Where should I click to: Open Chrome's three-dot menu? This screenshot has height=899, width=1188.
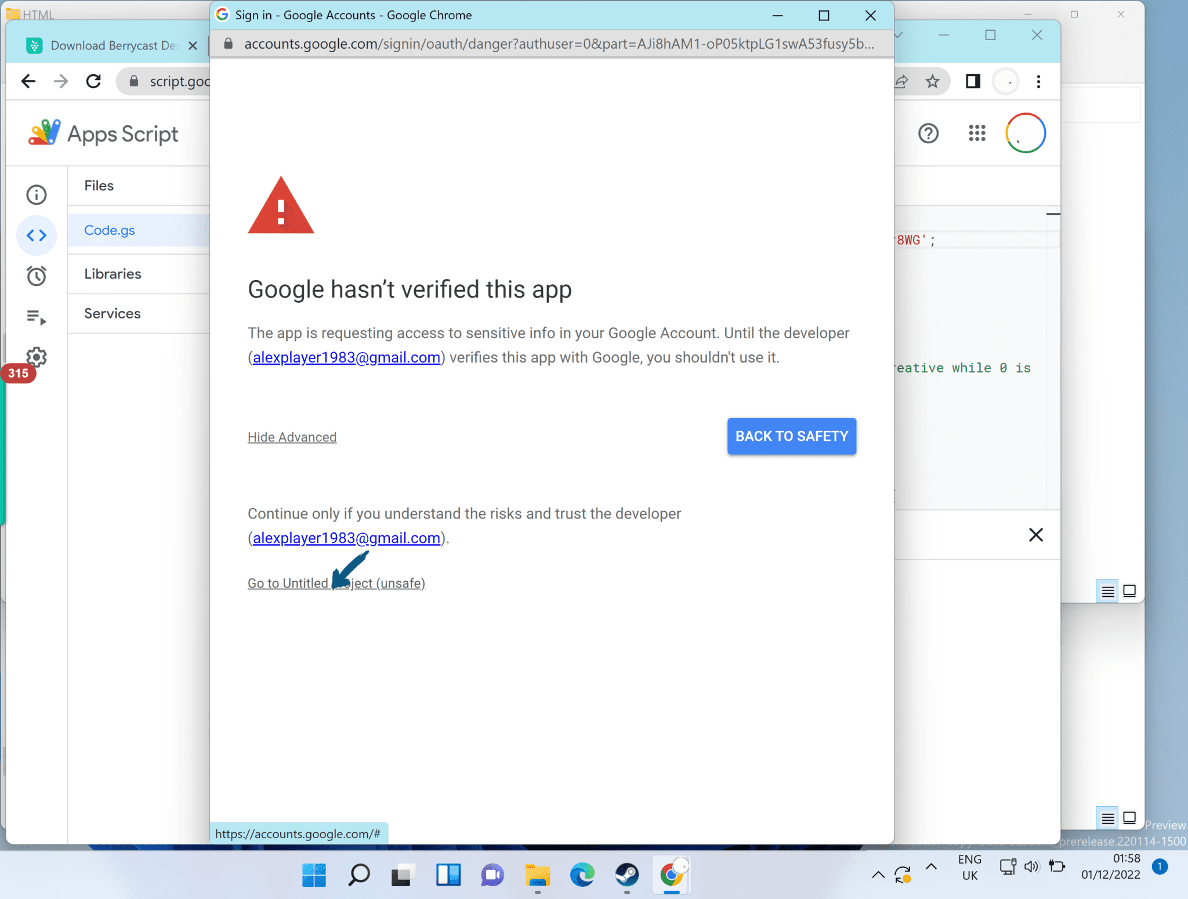1038,81
